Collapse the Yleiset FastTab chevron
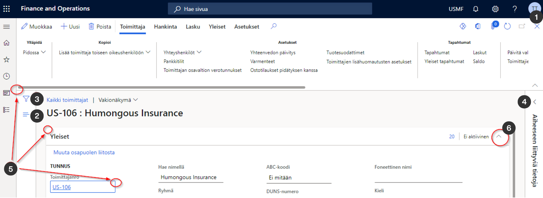The height and width of the screenshot is (198, 543). (x=499, y=136)
